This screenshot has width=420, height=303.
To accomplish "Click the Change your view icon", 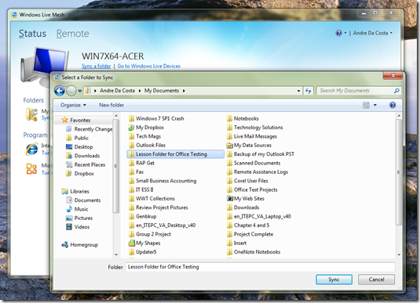I will pos(366,105).
